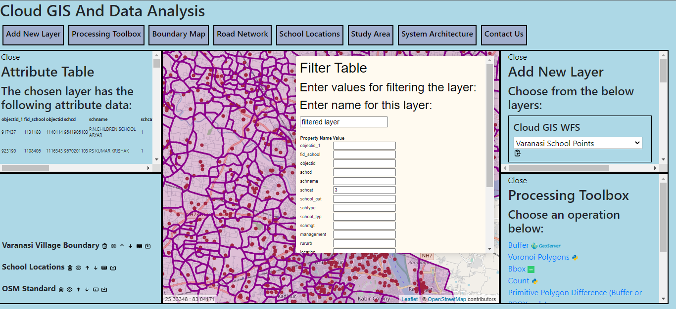This screenshot has width=676, height=309.
Task: Close the Attribute Table panel
Action: coord(10,57)
